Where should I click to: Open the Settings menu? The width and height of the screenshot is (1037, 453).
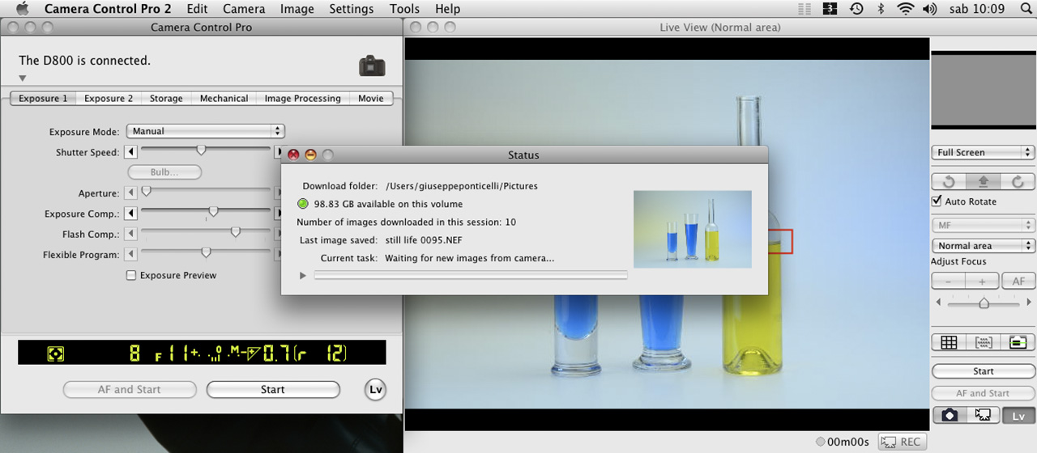click(x=352, y=9)
